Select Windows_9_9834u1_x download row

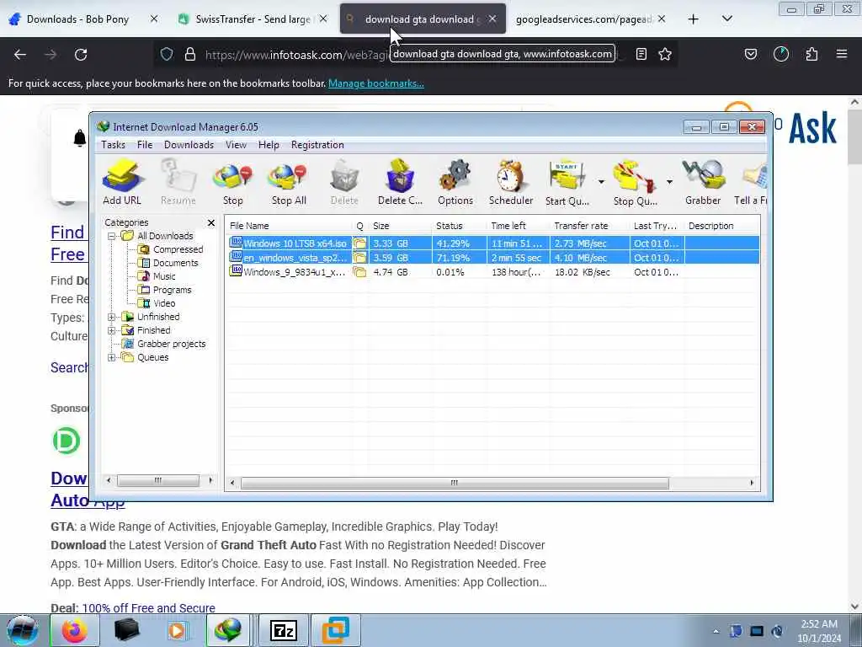tap(493, 272)
